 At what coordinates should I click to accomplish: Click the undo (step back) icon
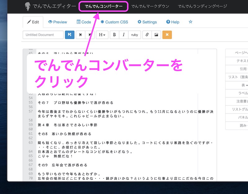tap(81, 35)
